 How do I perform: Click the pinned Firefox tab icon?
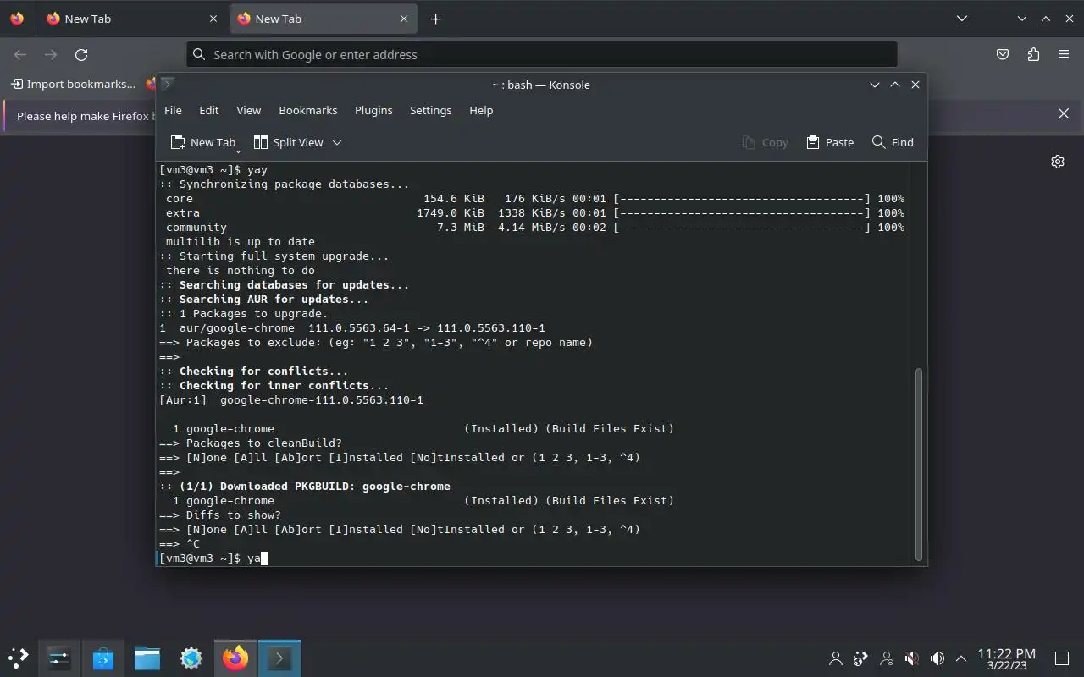(x=17, y=19)
